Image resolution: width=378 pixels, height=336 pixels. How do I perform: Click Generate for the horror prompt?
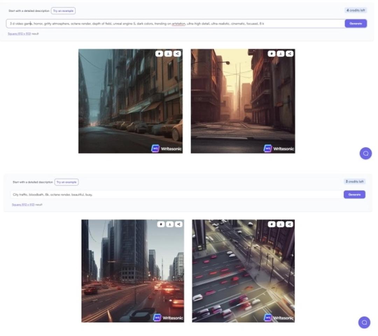[x=356, y=23]
